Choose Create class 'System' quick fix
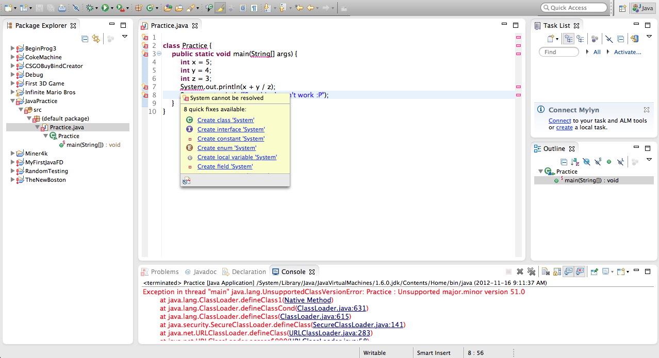Image resolution: width=659 pixels, height=358 pixels. pyautogui.click(x=225, y=120)
